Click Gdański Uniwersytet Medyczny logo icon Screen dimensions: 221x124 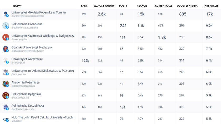click(x=6, y=49)
